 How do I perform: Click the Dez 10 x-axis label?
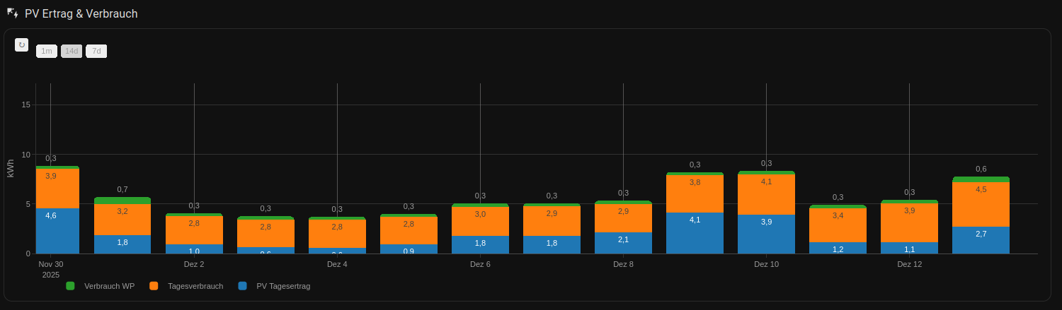coord(766,264)
